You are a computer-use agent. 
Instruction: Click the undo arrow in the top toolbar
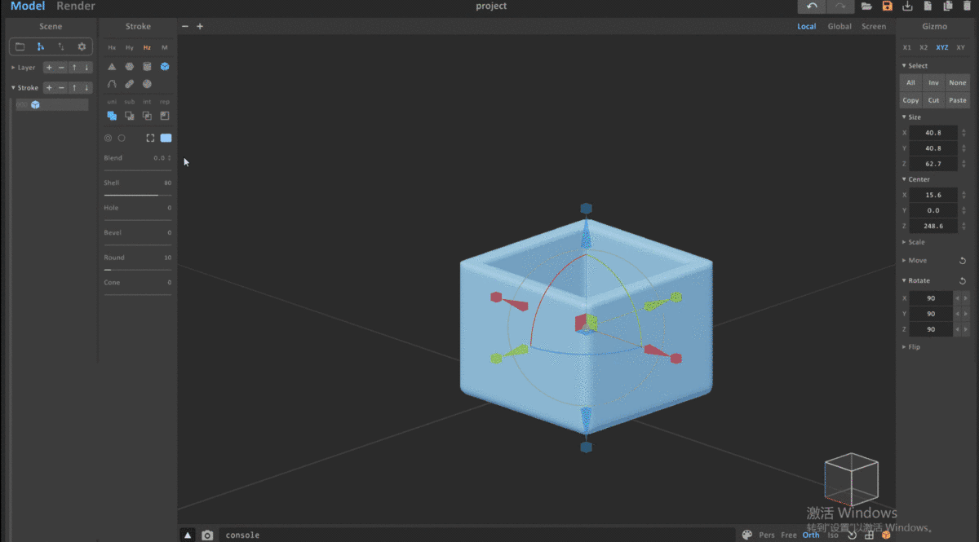[812, 7]
